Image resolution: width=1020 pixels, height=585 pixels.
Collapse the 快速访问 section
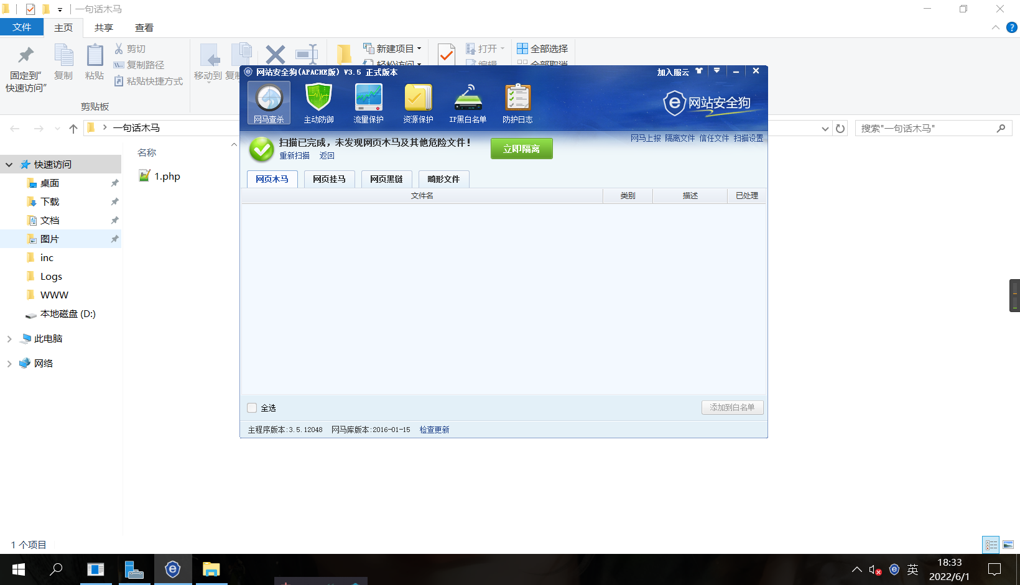(9, 164)
